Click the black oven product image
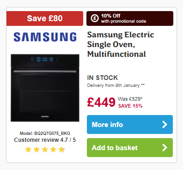The width and height of the screenshot is (183, 170). pyautogui.click(x=45, y=88)
